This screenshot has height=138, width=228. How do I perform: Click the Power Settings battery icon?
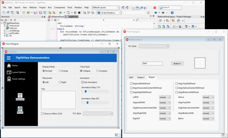click(9, 79)
